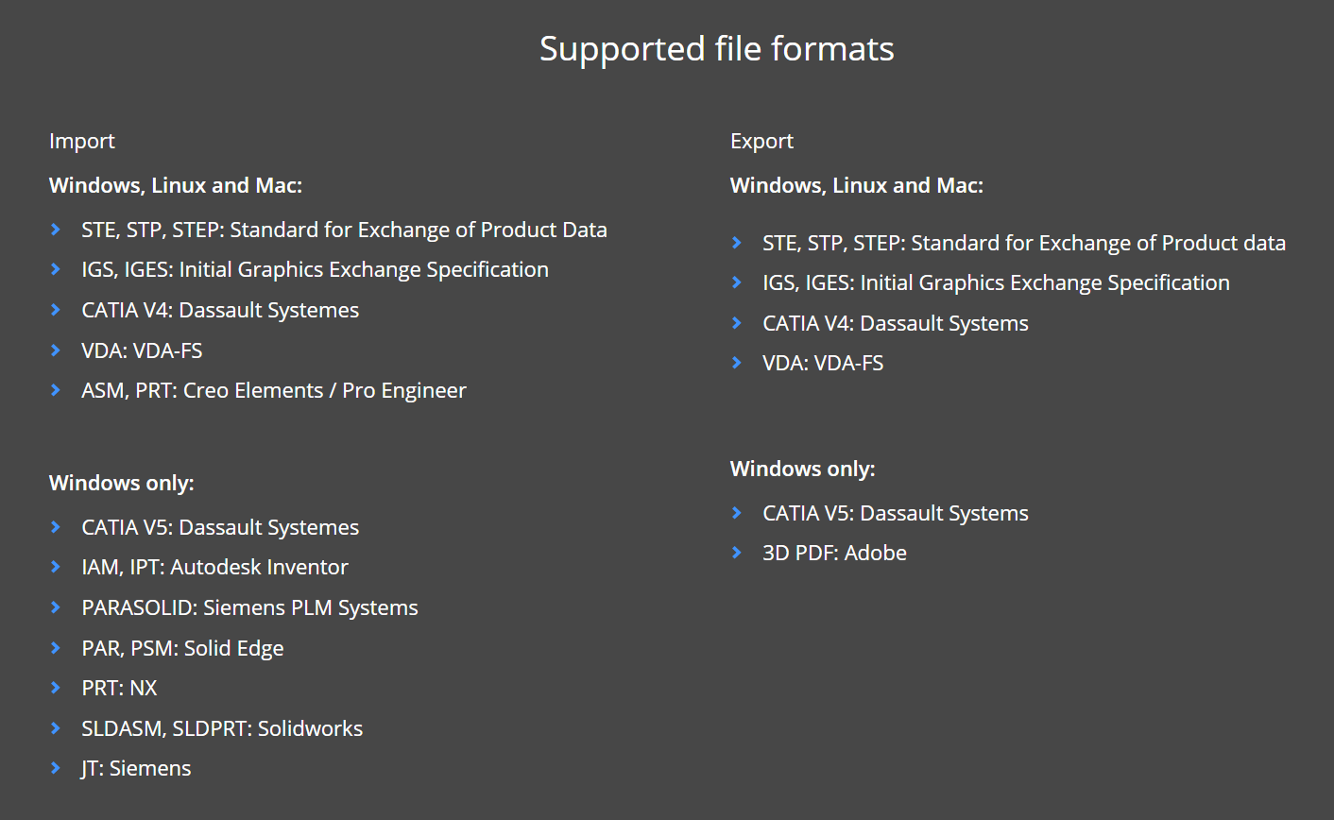Click the PAR, PSM: Solid Edge entry
1334x820 pixels.
(x=182, y=648)
